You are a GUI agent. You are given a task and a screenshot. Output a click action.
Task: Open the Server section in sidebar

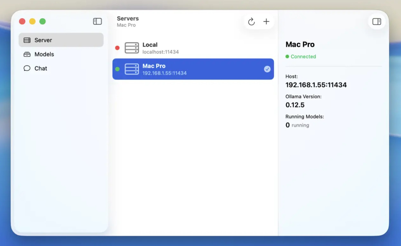[x=61, y=40]
